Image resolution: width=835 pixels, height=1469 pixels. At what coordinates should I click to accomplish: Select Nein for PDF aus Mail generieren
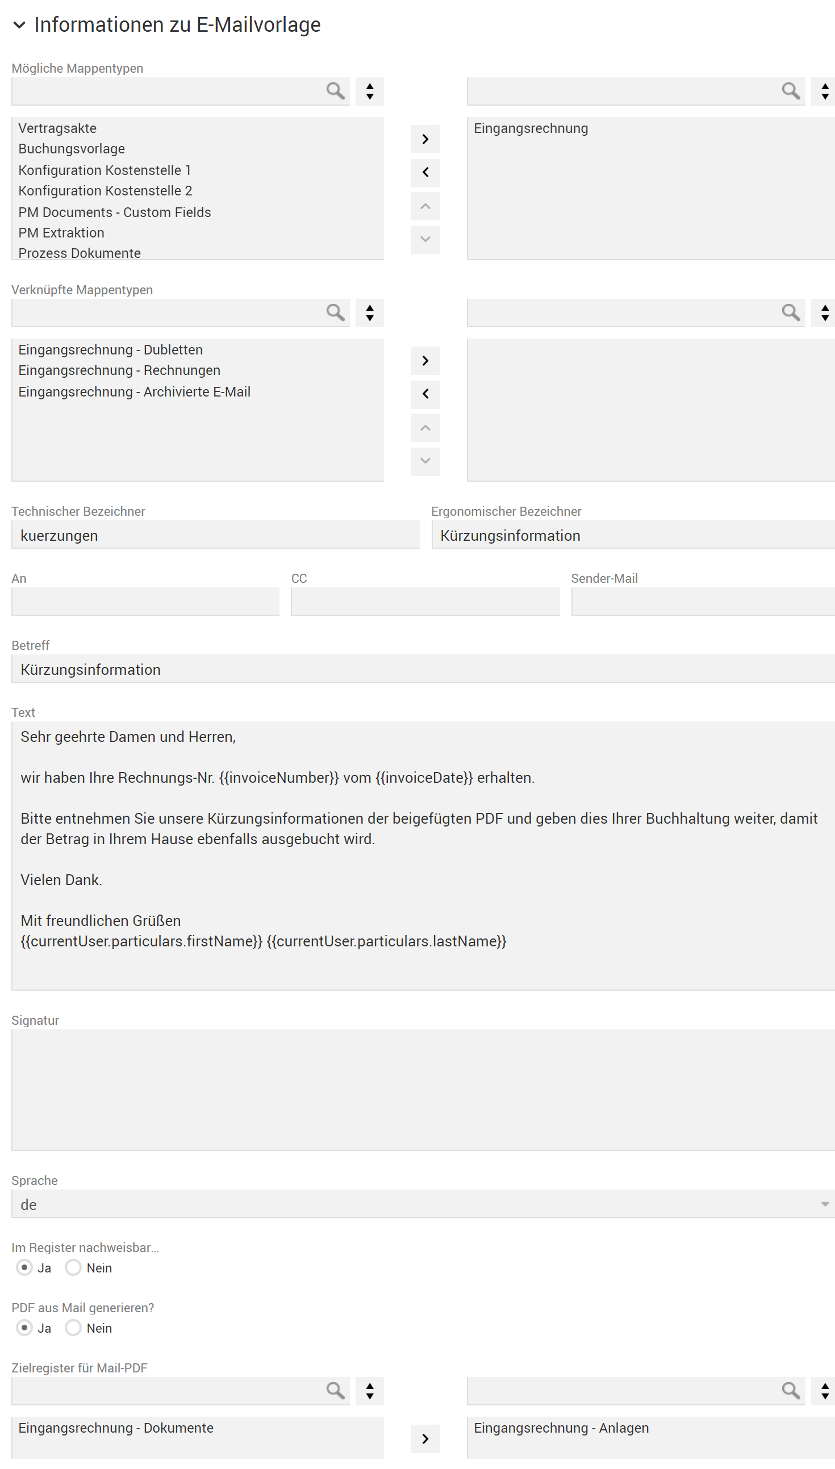(73, 1328)
